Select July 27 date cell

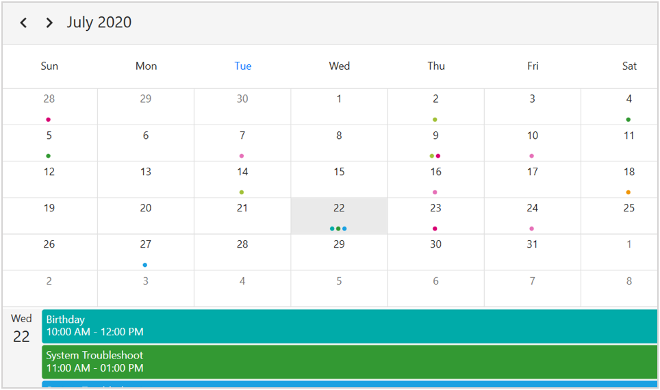[146, 252]
